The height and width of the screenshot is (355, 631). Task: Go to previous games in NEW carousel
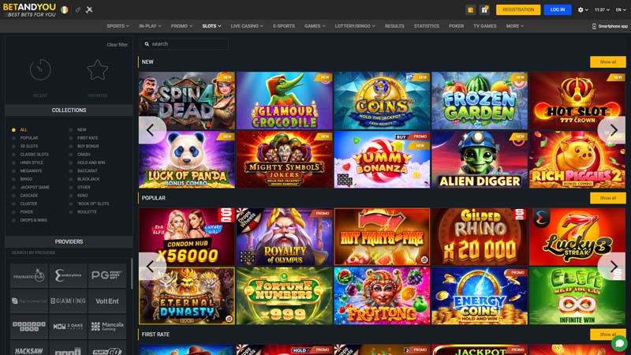[x=151, y=130]
